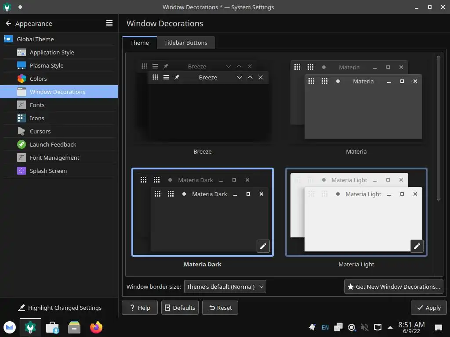Edit the Materia Light theme with pencil icon

pyautogui.click(x=417, y=246)
